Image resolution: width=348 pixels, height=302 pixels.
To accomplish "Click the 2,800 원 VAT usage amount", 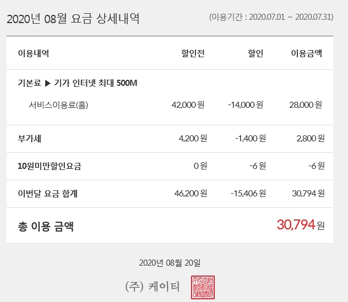I will [311, 138].
